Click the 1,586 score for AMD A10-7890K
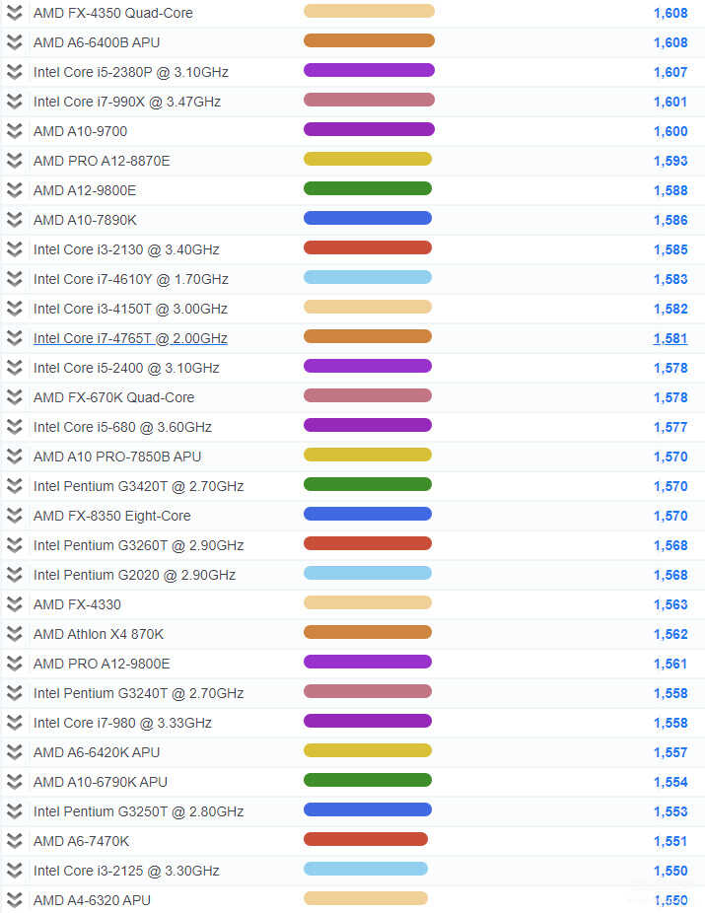This screenshot has width=705, height=913. (x=670, y=220)
